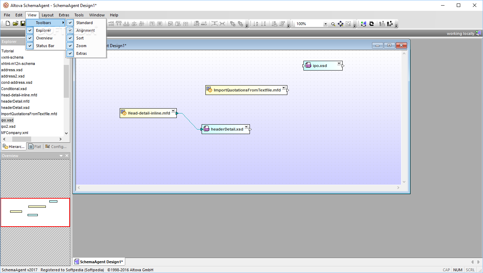Expand the ImportQuotationsFromTextfile.mfd node arrow

(284, 88)
